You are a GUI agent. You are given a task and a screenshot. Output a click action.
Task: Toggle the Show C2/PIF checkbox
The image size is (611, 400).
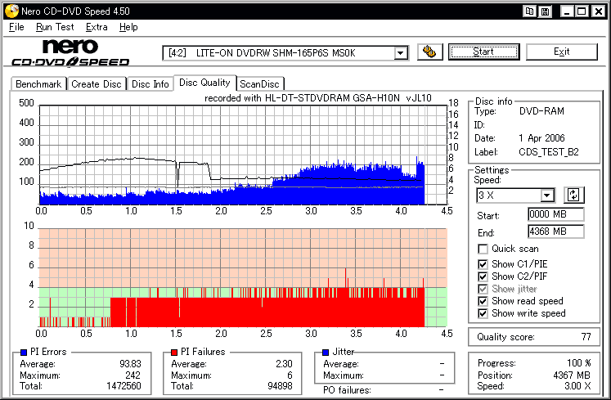coord(483,276)
